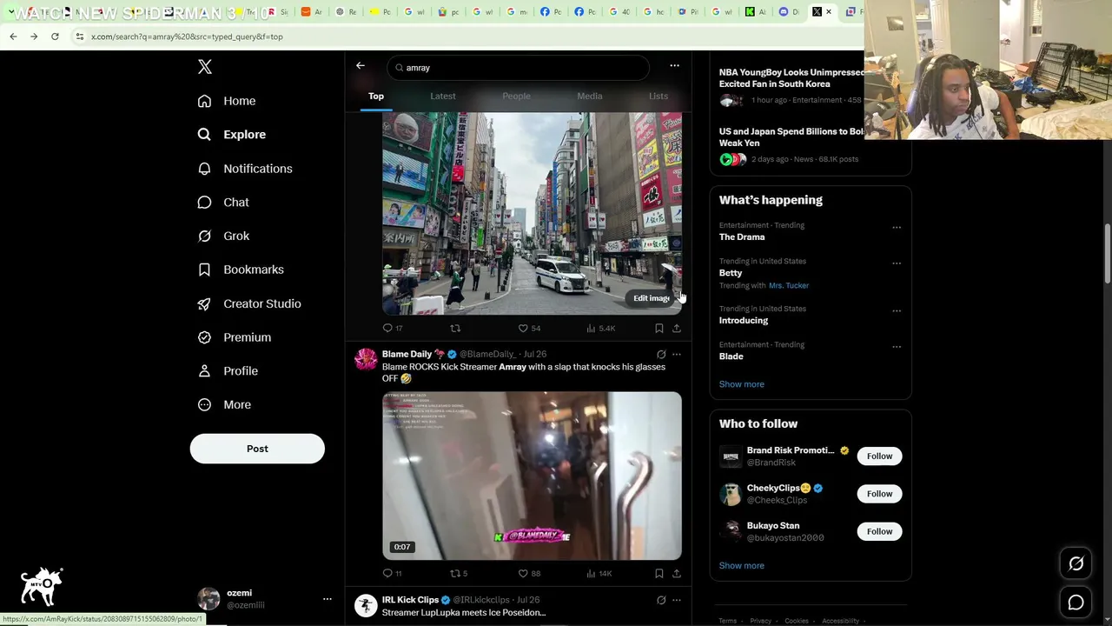Follow Bukayo Stan
This screenshot has width=1112, height=626.
click(x=879, y=531)
